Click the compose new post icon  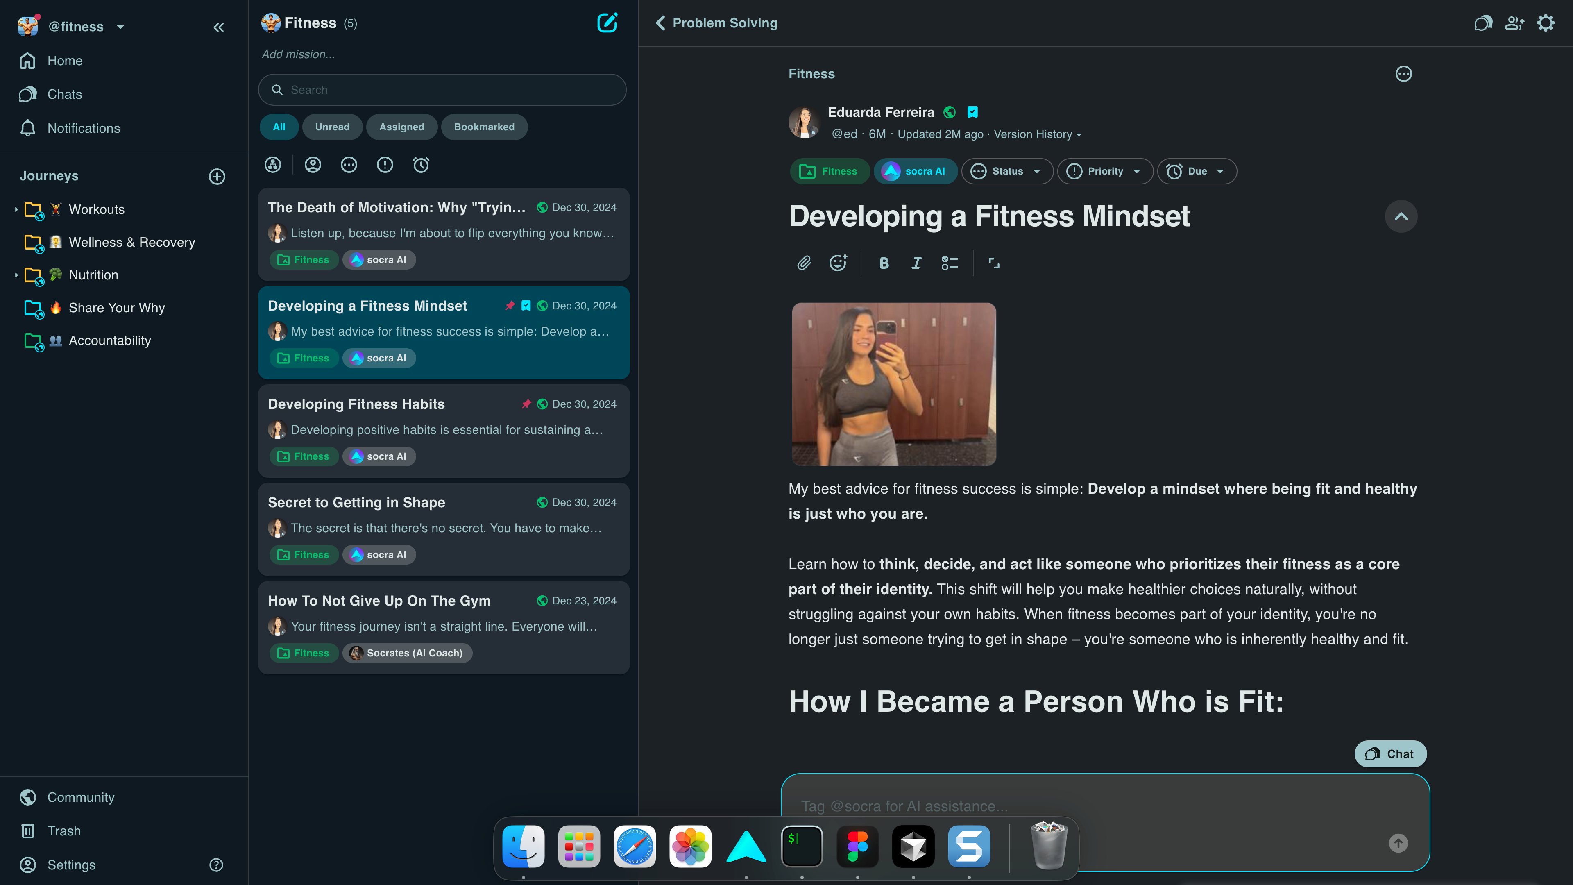607,23
